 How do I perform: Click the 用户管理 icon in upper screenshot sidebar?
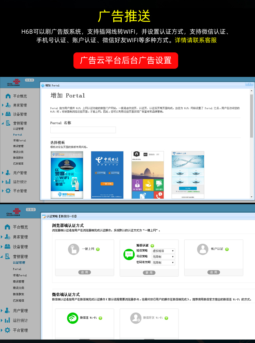(x=8, y=173)
